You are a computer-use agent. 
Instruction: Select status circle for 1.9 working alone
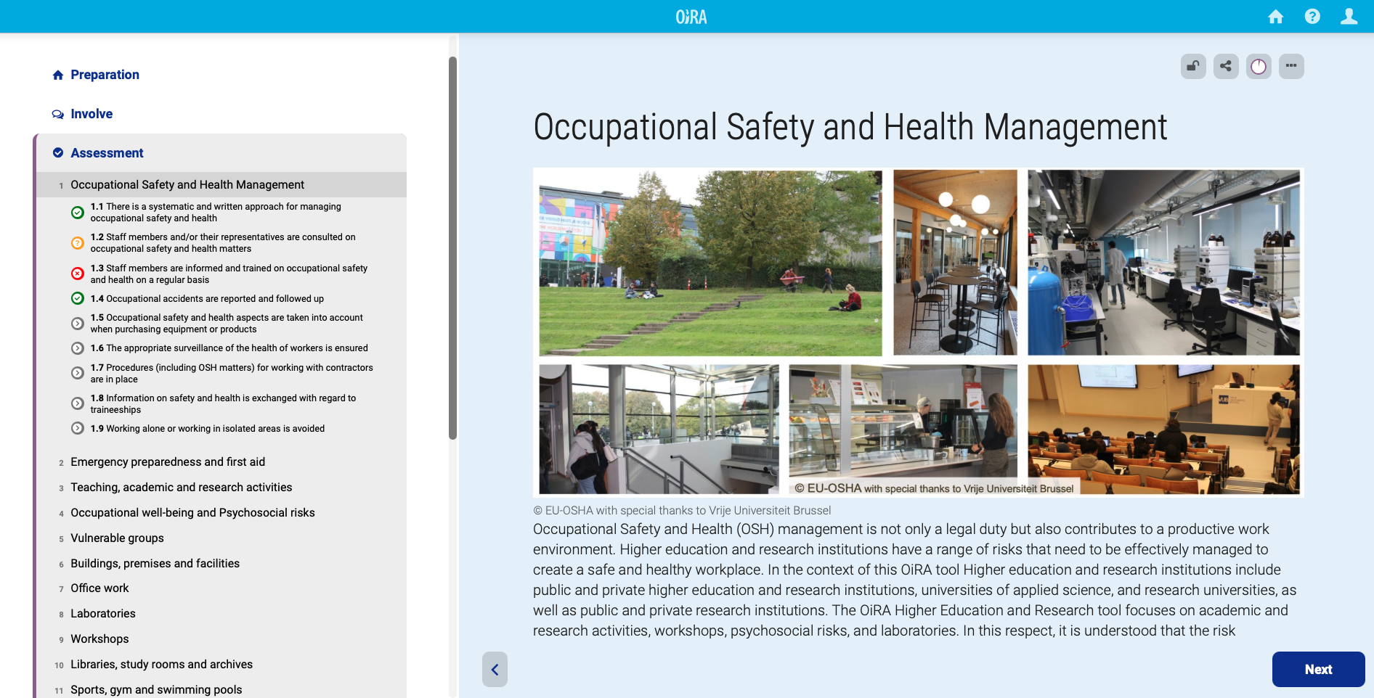pos(78,429)
